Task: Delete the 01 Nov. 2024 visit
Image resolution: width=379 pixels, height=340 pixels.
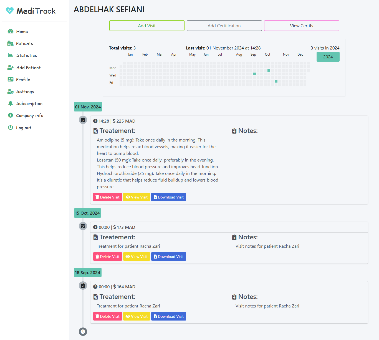Action: 108,197
